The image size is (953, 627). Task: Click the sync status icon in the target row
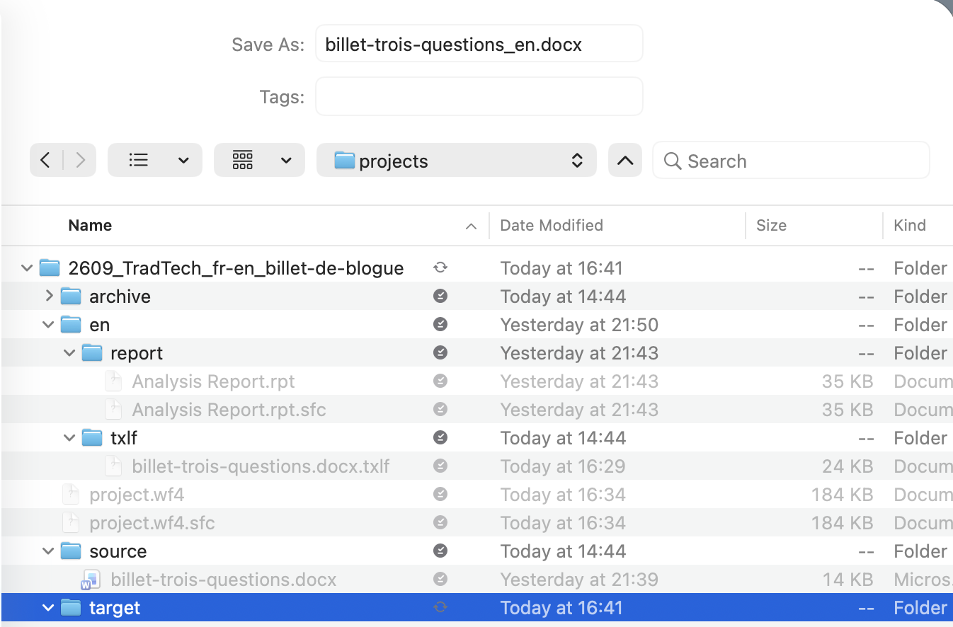click(440, 608)
